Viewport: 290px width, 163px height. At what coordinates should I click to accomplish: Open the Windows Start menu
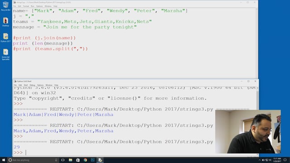pos(4,160)
